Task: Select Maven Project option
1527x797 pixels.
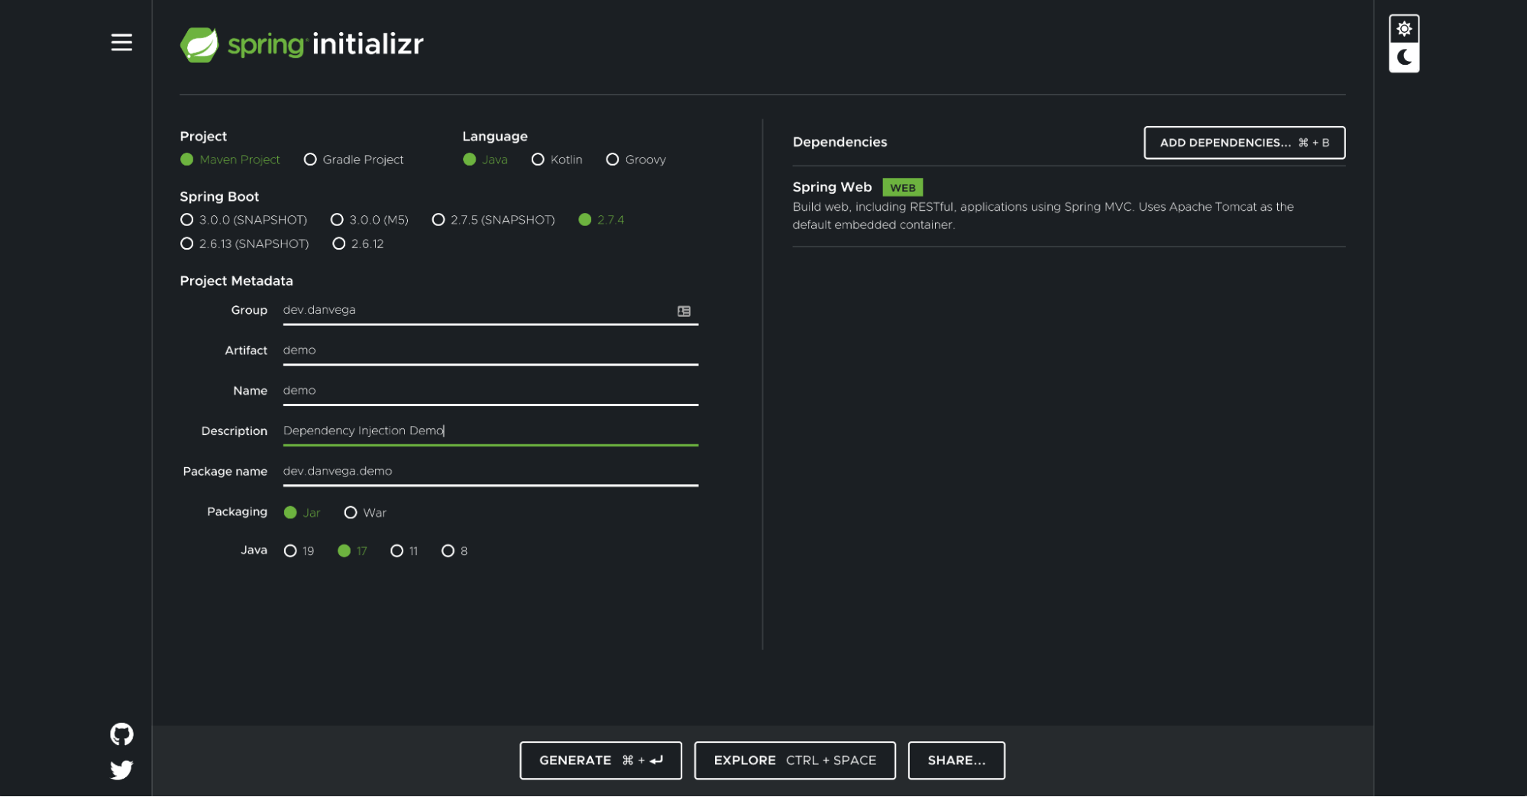Action: click(x=230, y=160)
